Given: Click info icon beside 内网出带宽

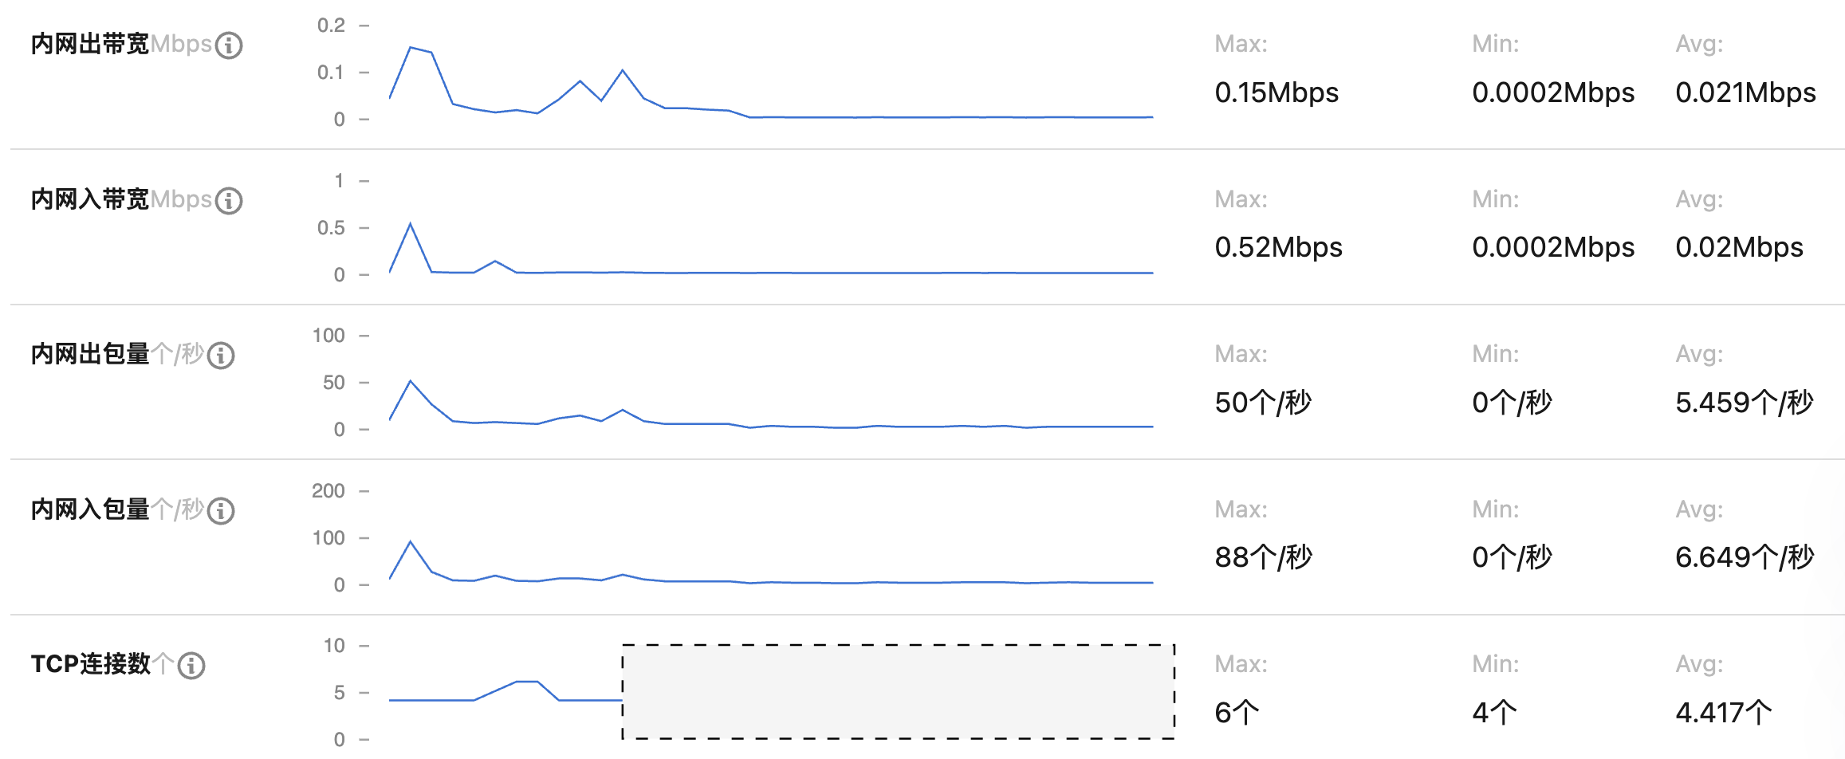Looking at the screenshot, I should pos(229,45).
